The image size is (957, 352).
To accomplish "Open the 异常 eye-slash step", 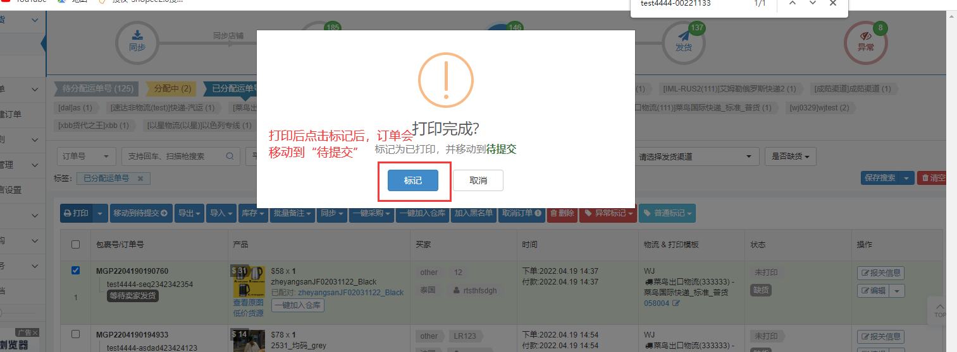I will [x=866, y=42].
